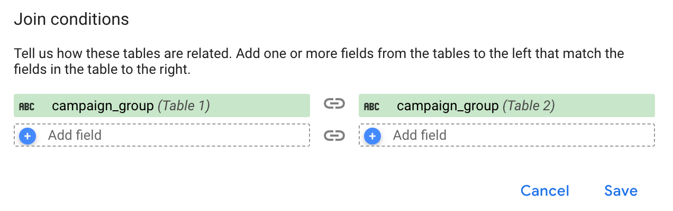This screenshot has height=211, width=673.
Task: Click the ABC text-type icon for Table 2
Action: coord(372,106)
